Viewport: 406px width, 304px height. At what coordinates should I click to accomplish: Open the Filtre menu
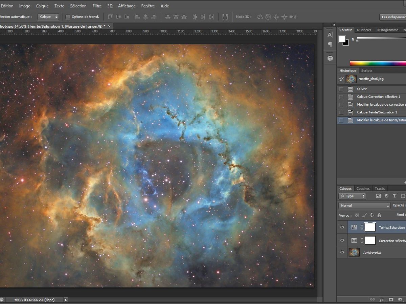coord(97,6)
